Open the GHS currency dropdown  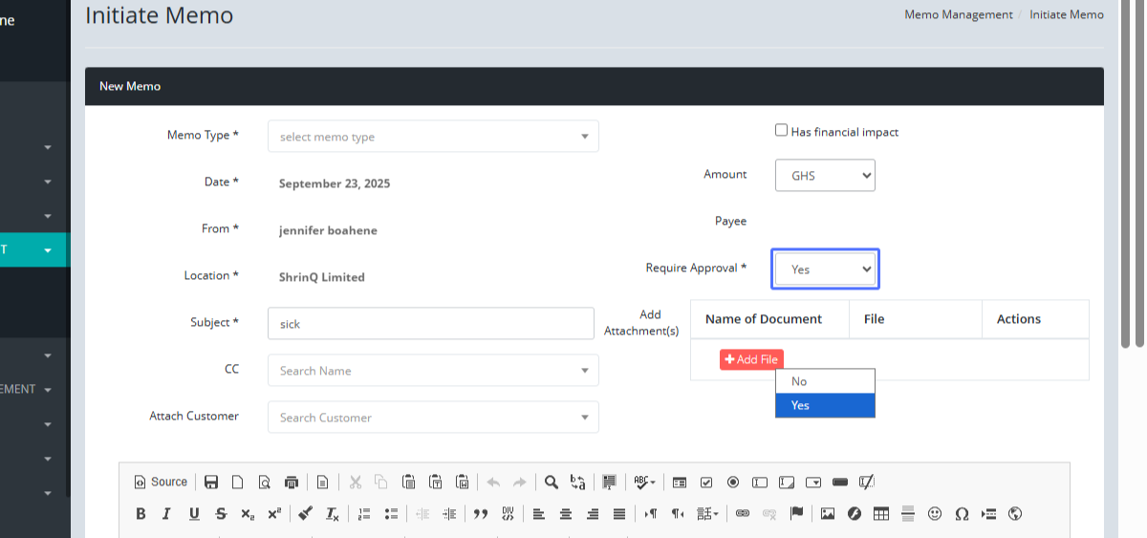(x=825, y=176)
